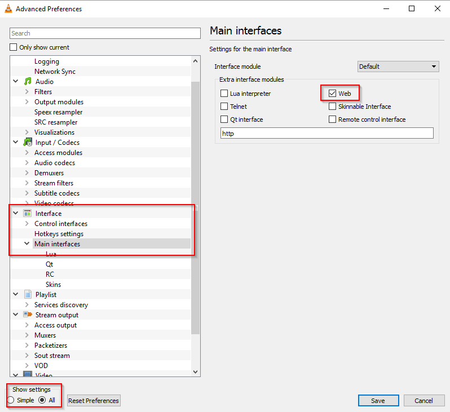Toggle the Only show current checkbox

13,47
